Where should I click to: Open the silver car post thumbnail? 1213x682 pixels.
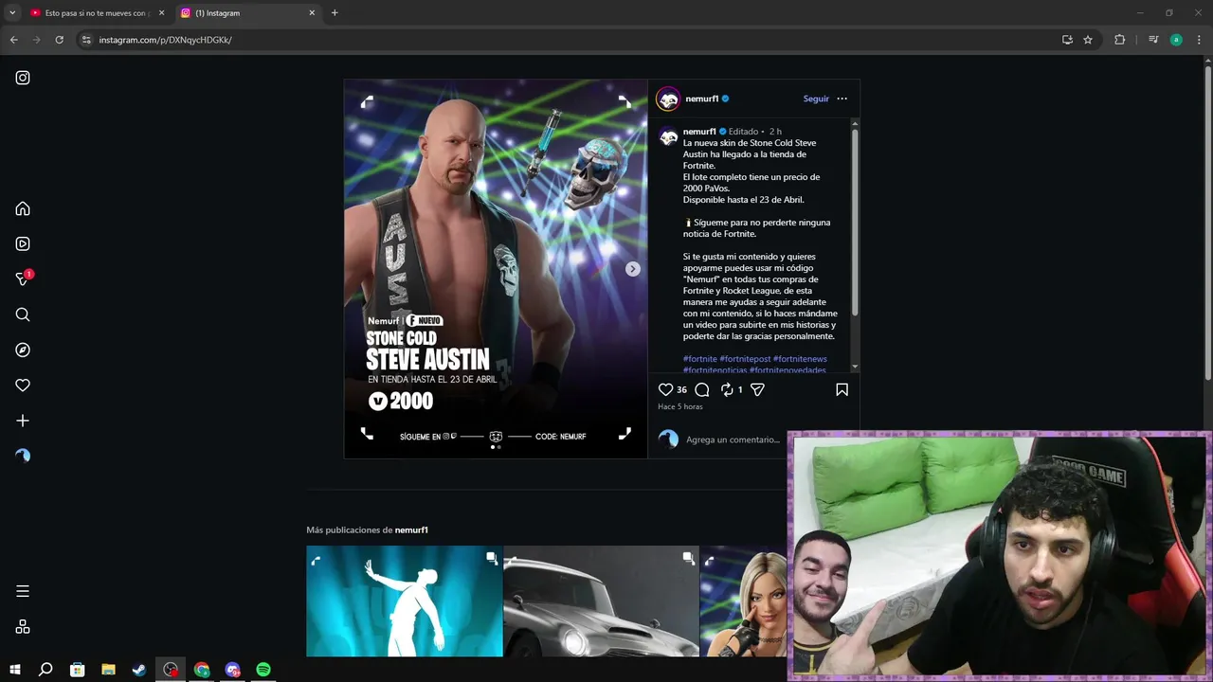point(601,601)
